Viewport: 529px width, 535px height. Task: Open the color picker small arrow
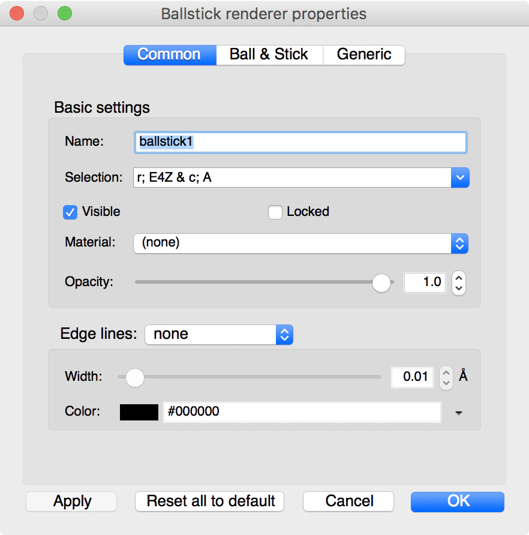(459, 413)
